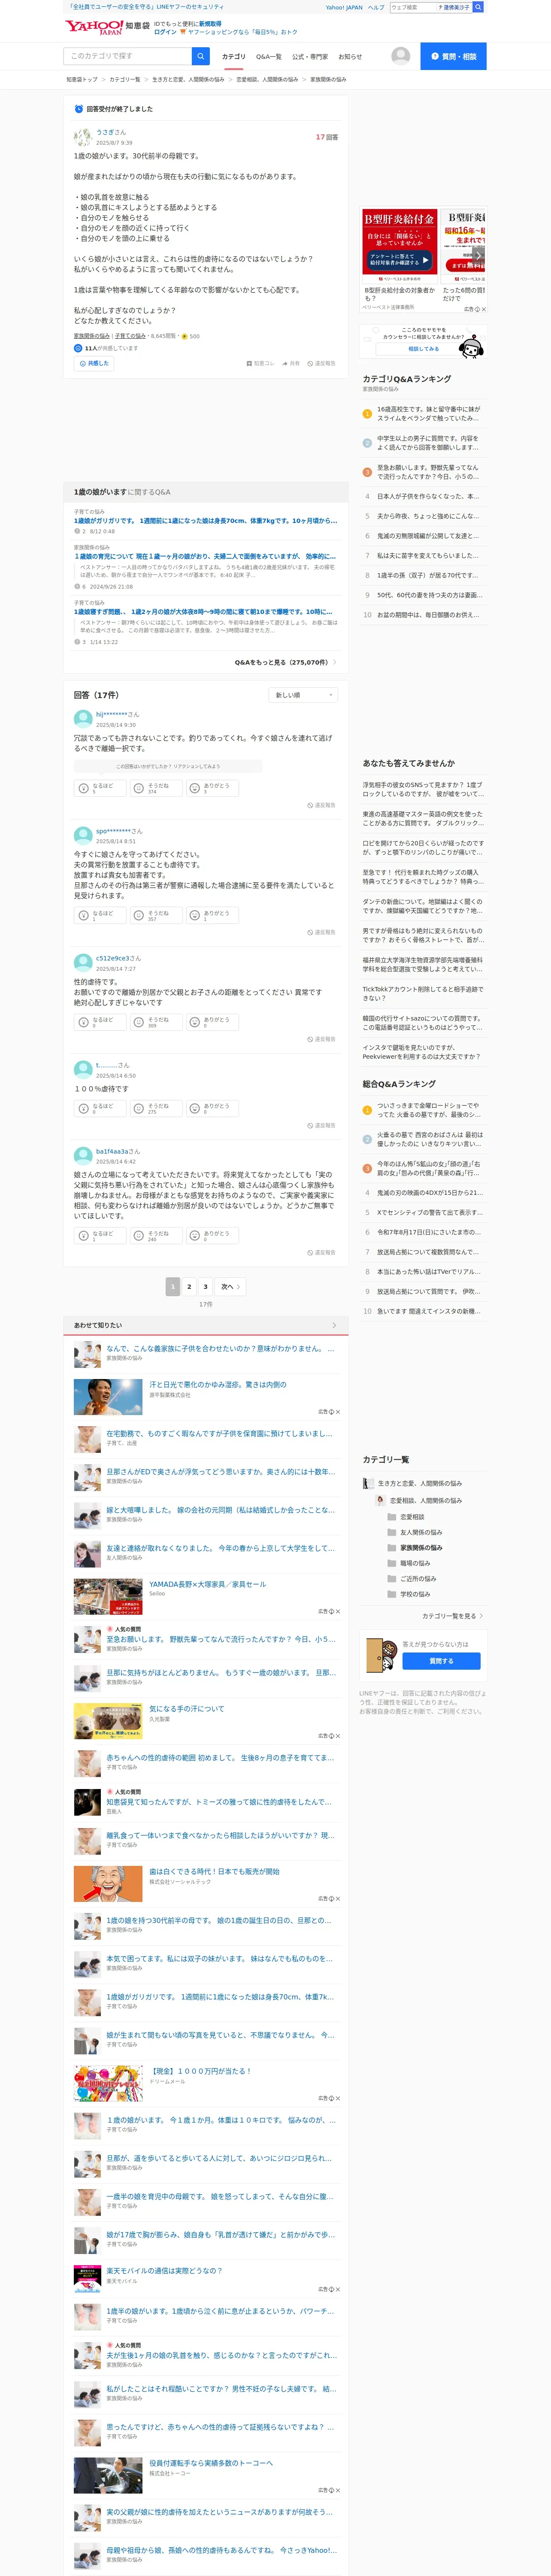Click ログイン link in header
The width and height of the screenshot is (551, 2576).
(165, 32)
